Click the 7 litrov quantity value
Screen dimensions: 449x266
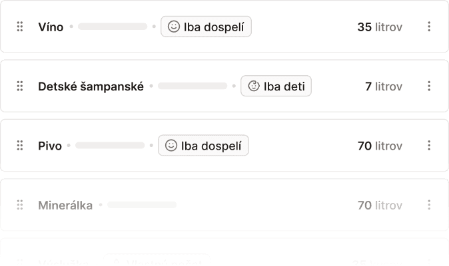point(384,86)
